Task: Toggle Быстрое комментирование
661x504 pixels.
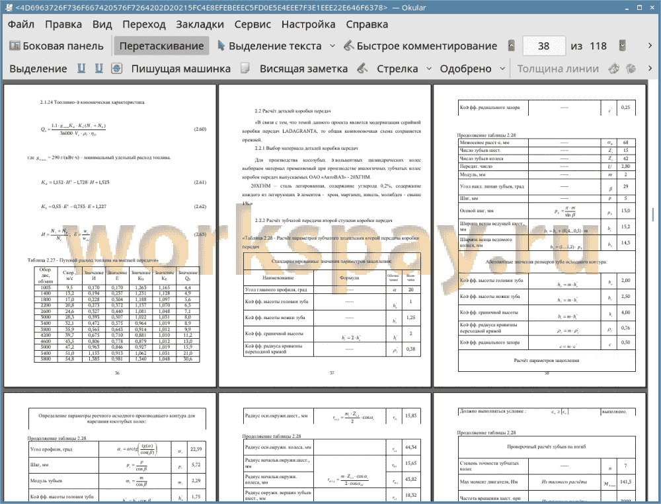Action: [420, 46]
